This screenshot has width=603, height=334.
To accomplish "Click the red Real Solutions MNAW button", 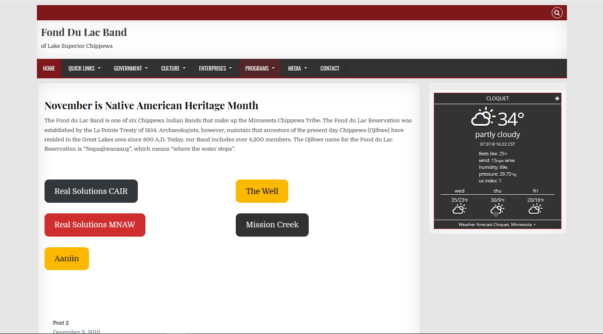I will pos(95,225).
